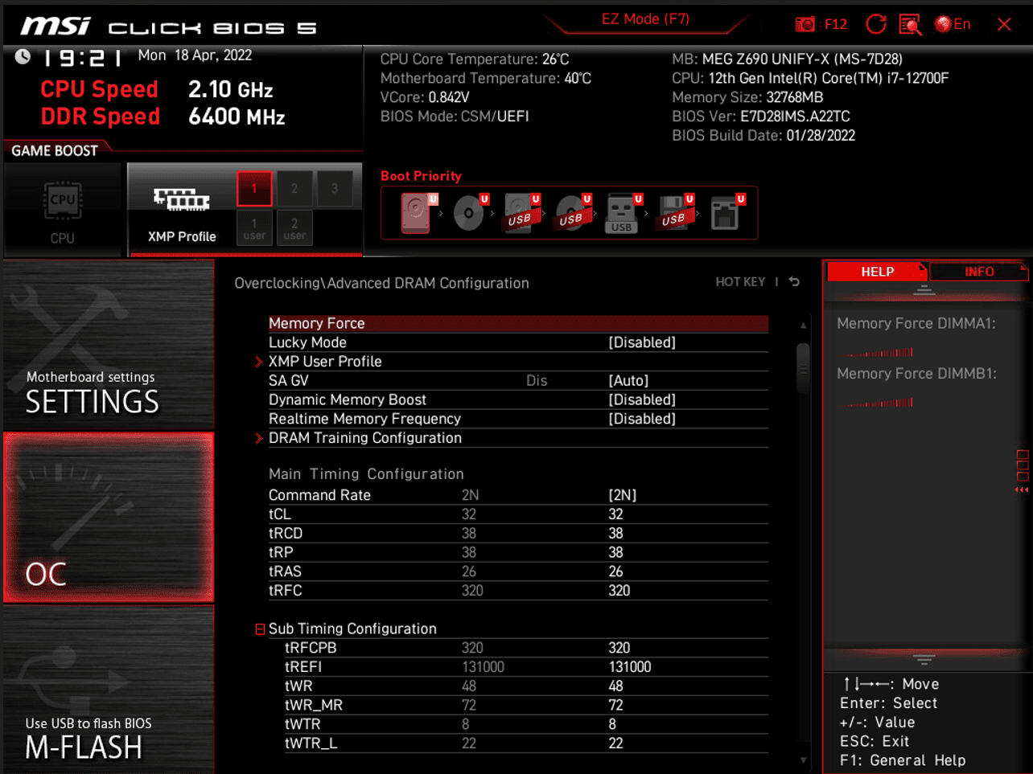Edit the tWR_MR value field

click(x=615, y=705)
